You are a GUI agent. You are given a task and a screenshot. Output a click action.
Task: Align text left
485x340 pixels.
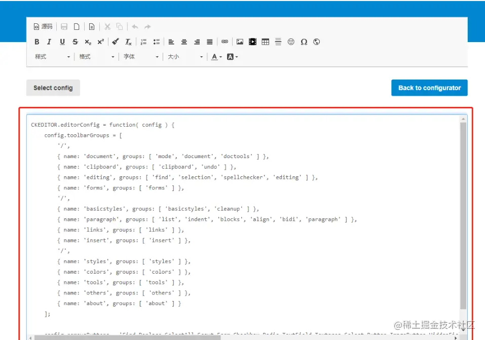[x=171, y=42]
